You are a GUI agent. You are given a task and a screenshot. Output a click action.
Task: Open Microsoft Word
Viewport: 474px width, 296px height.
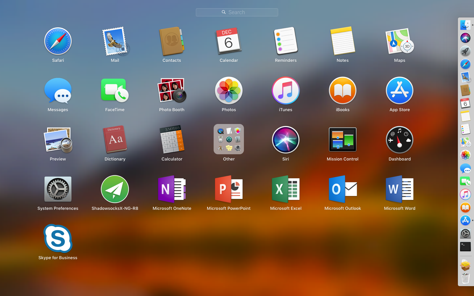(400, 189)
